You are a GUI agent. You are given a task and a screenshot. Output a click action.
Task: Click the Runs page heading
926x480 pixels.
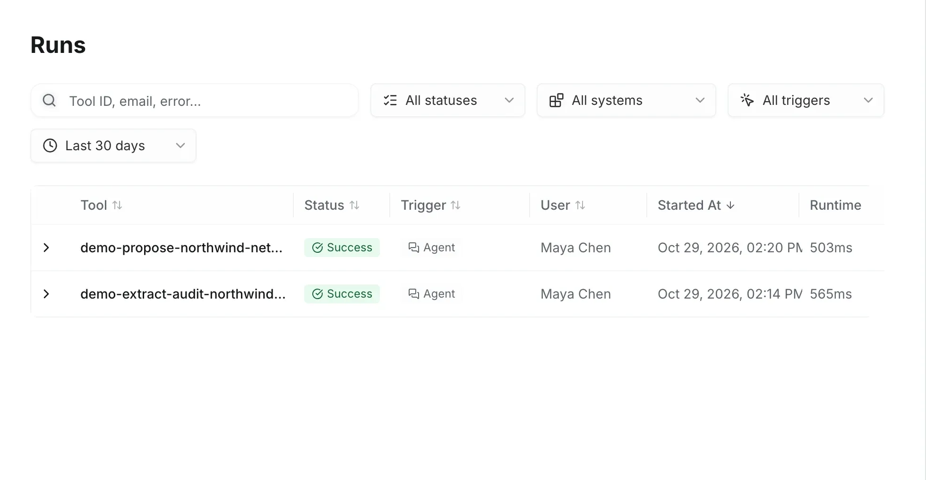pos(58,45)
